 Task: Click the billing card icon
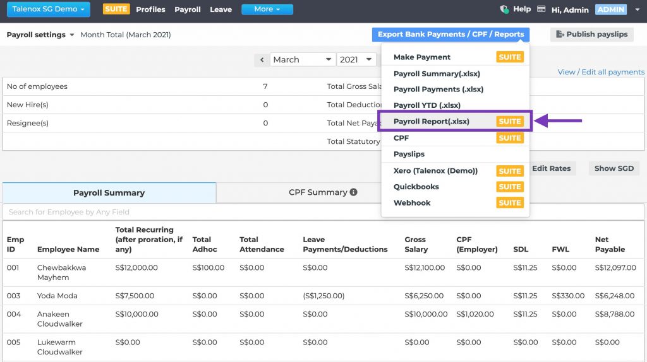click(541, 9)
